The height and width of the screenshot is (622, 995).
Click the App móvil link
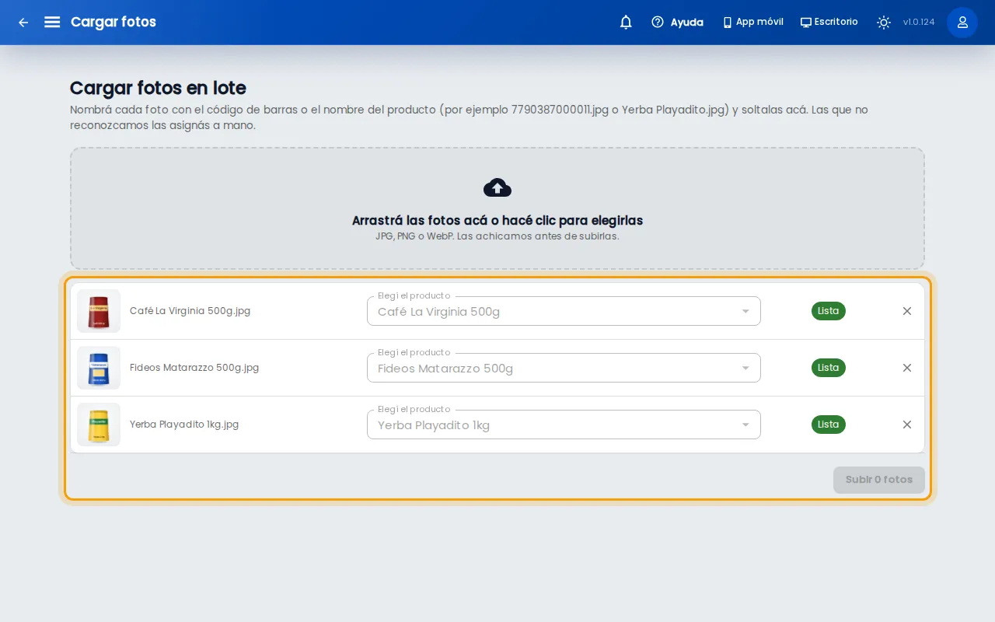tap(752, 23)
